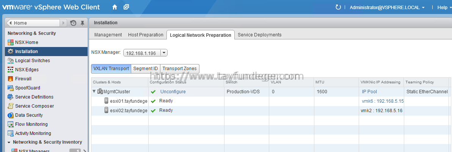The height and width of the screenshot is (152, 452).
Task: Select the Logical Network Preparation tab
Action: [200, 35]
